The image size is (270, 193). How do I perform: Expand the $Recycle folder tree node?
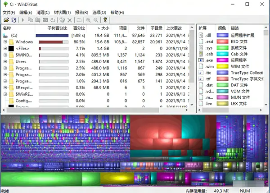5,87
